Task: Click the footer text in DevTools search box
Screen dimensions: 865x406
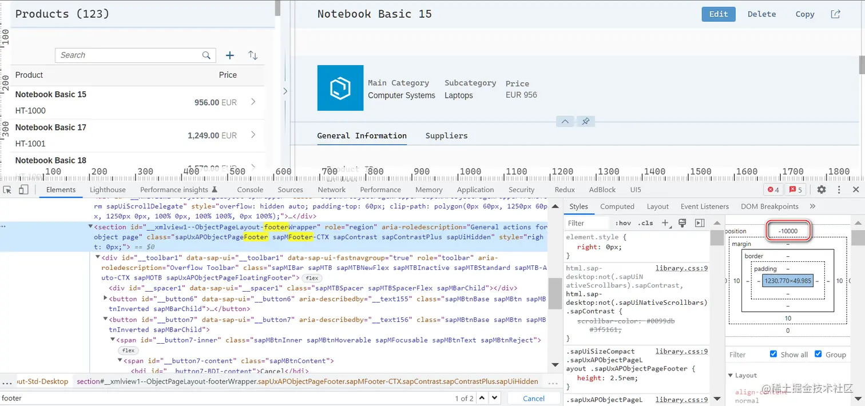Action: [11, 398]
